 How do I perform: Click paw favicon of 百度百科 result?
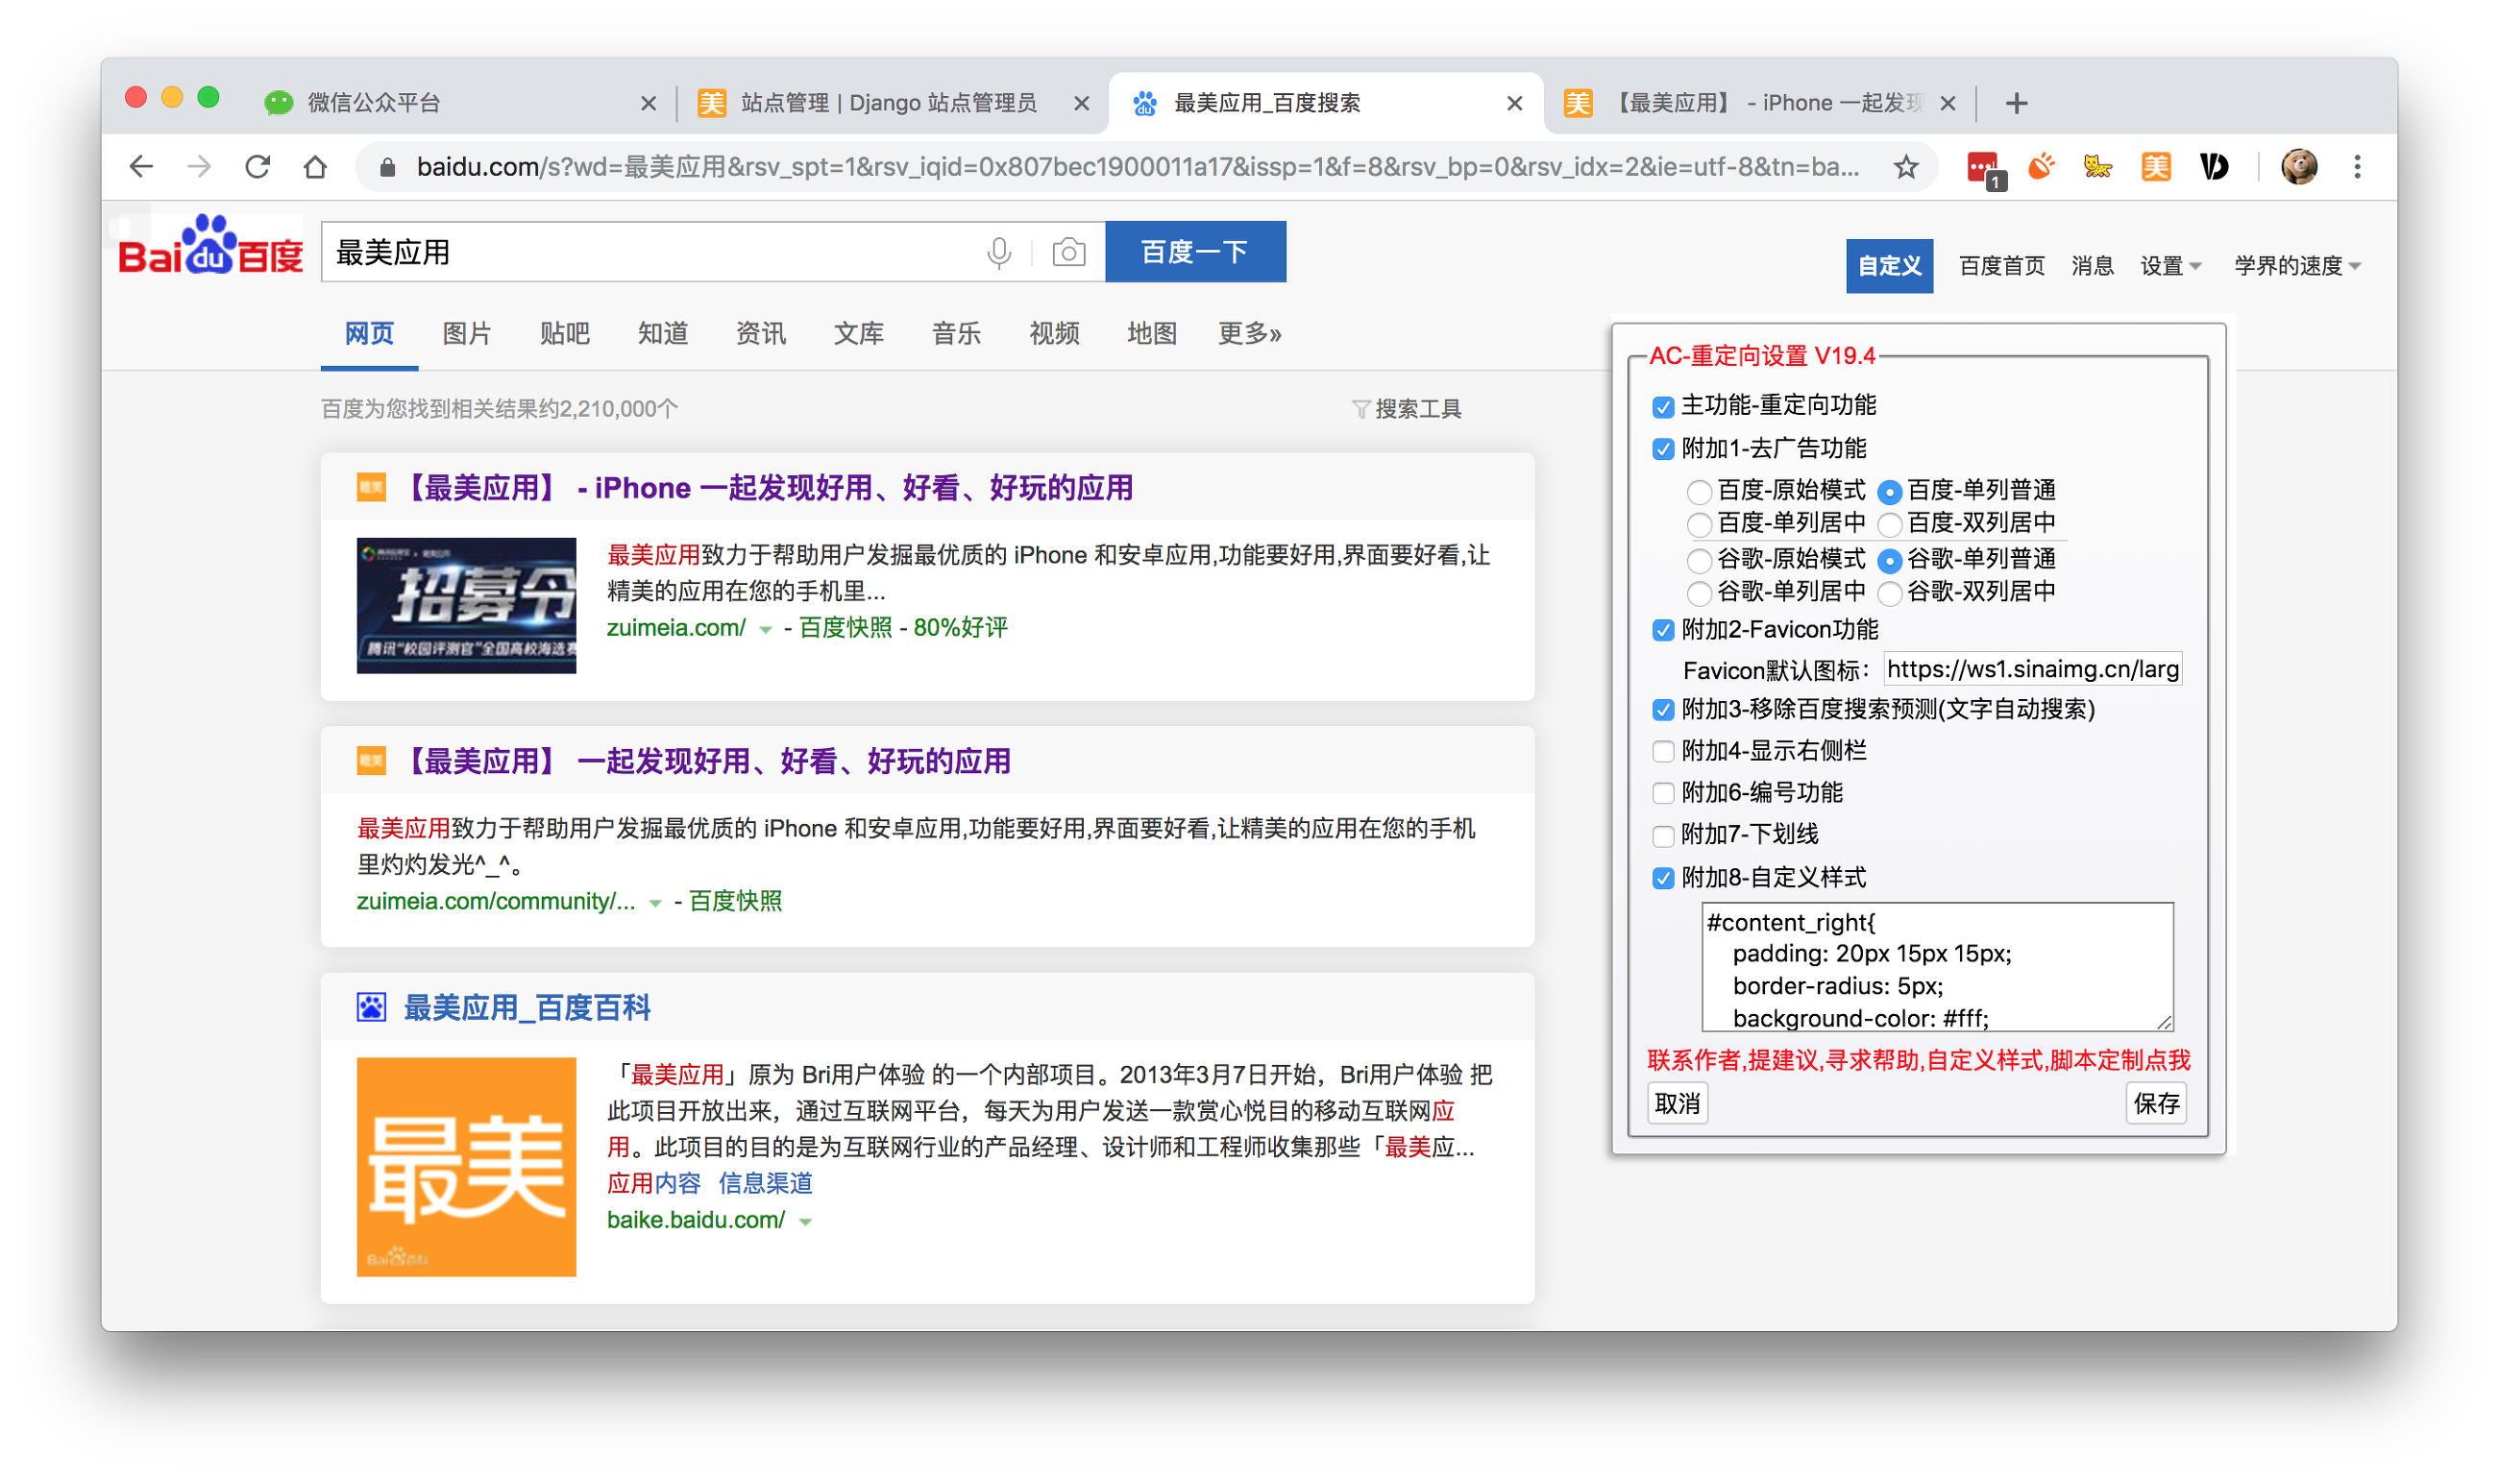371,1007
